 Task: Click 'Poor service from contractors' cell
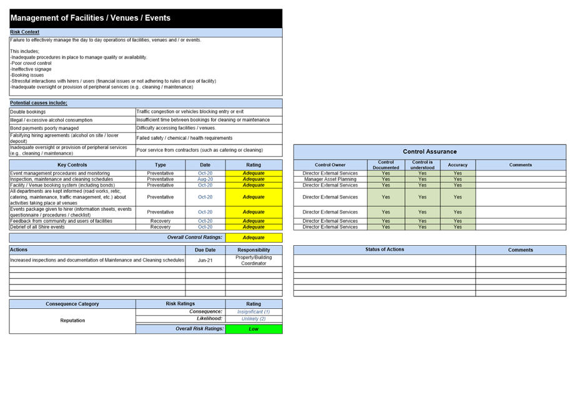click(x=209, y=150)
